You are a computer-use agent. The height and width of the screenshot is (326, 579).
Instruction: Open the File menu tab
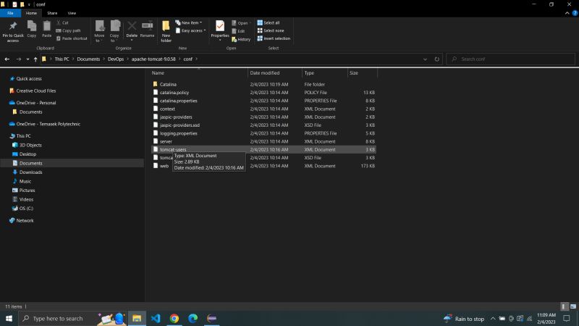(x=10, y=13)
